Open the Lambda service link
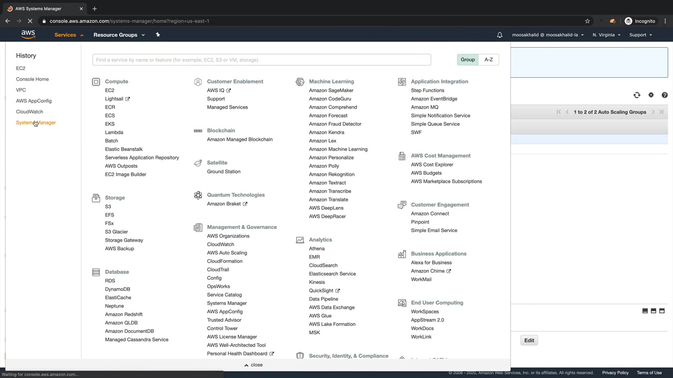The image size is (673, 378). pyautogui.click(x=114, y=132)
